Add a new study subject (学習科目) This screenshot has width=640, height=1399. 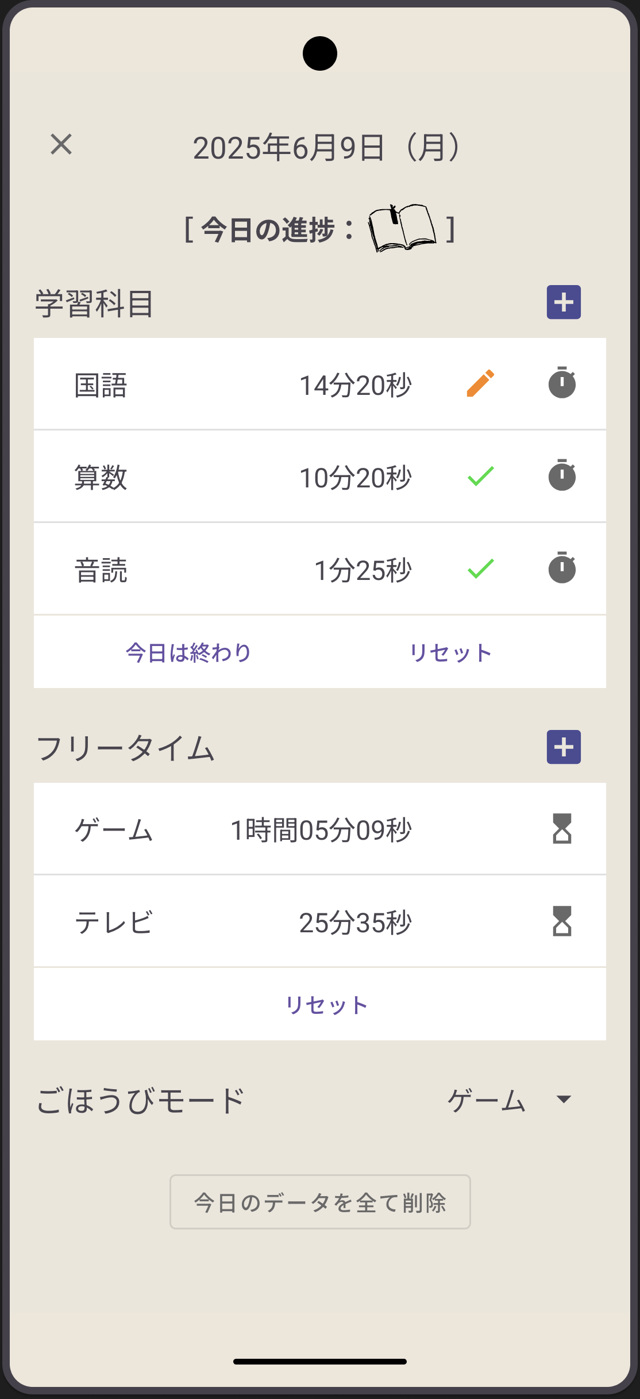click(563, 302)
